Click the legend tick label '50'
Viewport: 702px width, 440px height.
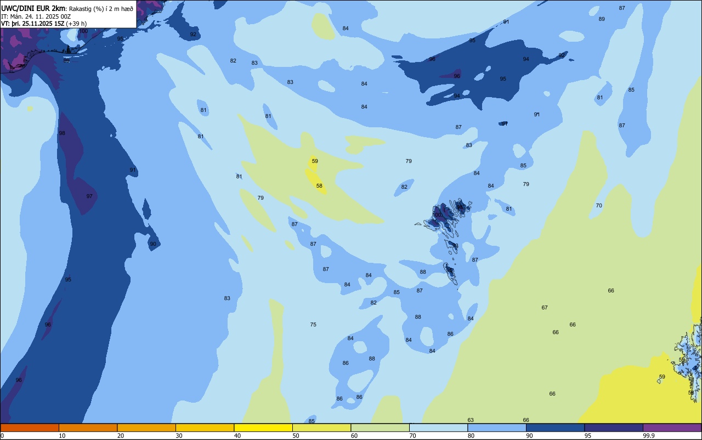[296, 436]
